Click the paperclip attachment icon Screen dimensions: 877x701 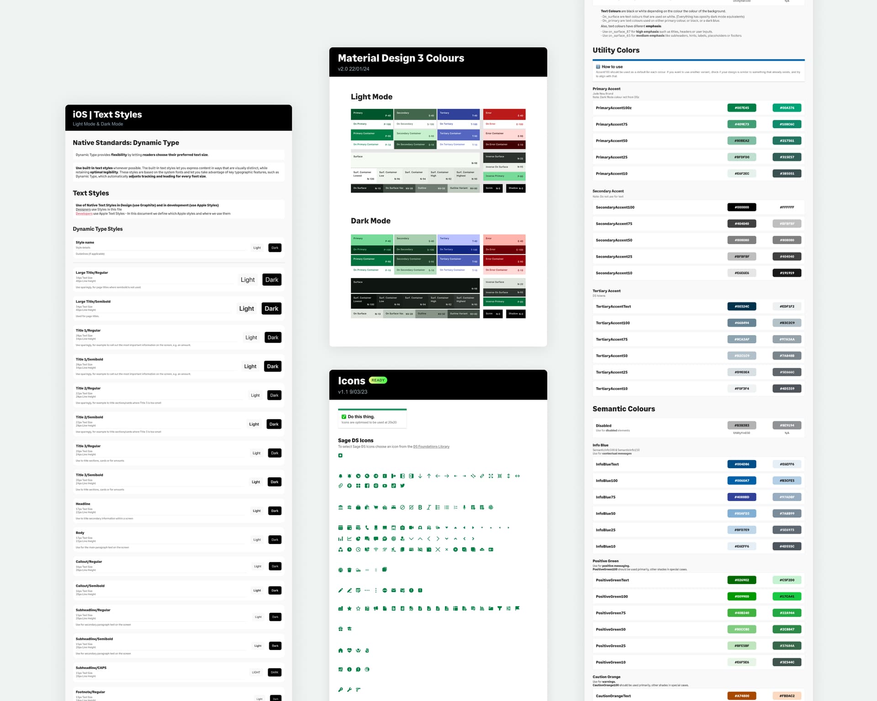tap(340, 486)
